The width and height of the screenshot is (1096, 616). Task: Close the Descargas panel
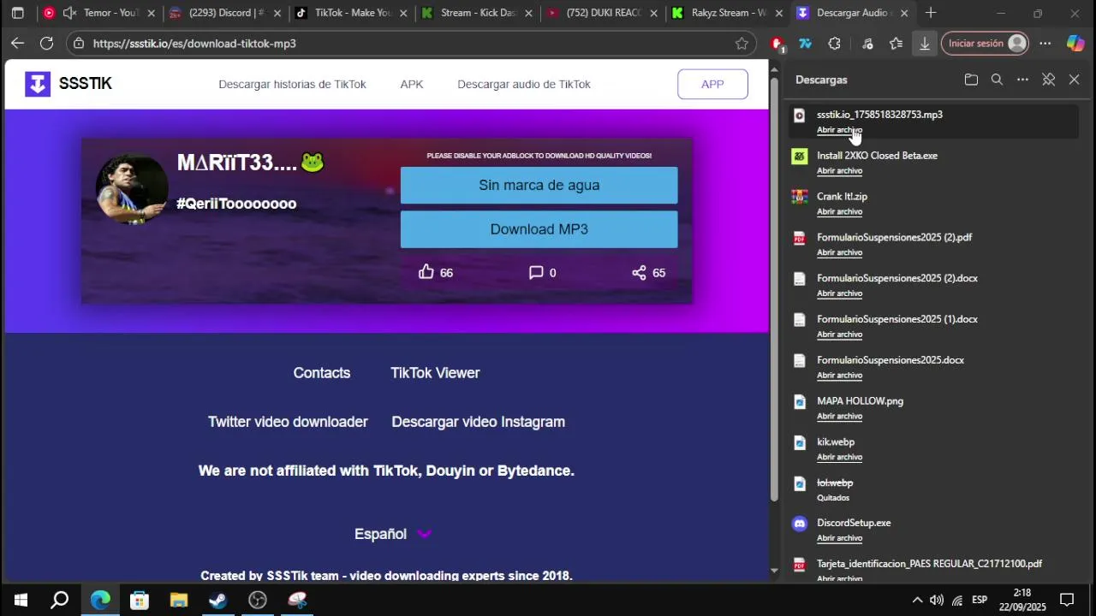click(x=1074, y=80)
